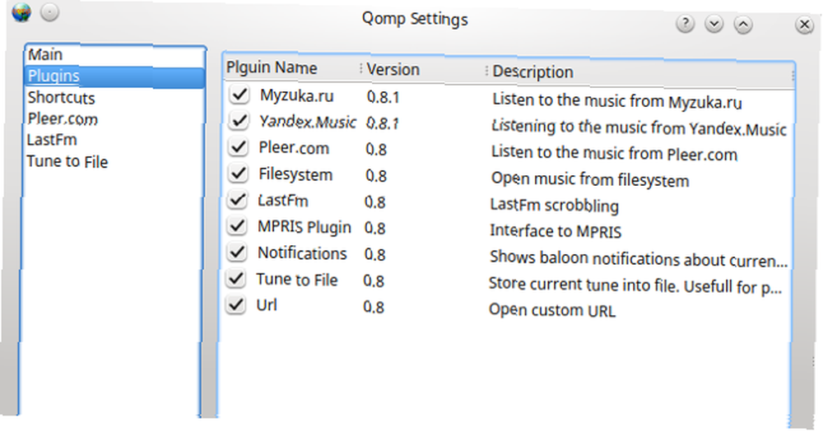Close the Qomp Settings window
Screen dimensions: 823x431
coord(804,25)
